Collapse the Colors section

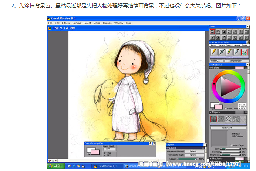pyautogui.click(x=211, y=68)
